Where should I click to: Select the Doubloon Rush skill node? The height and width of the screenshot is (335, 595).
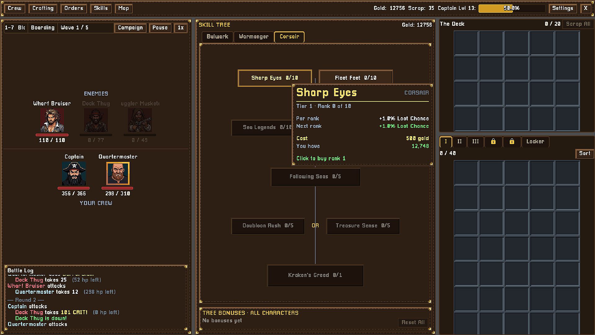(x=268, y=226)
